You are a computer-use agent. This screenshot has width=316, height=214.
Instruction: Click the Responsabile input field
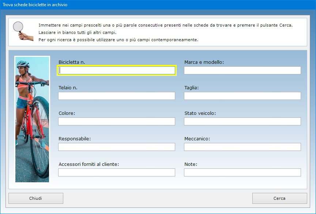tap(117, 147)
